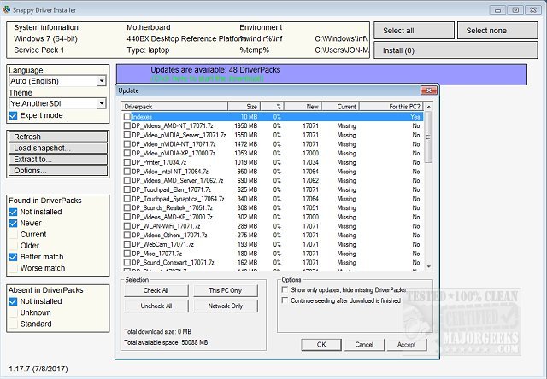Toggle Not installed under Found in DriverPacks
Viewport: 547px width, 379px height.
pyautogui.click(x=13, y=212)
